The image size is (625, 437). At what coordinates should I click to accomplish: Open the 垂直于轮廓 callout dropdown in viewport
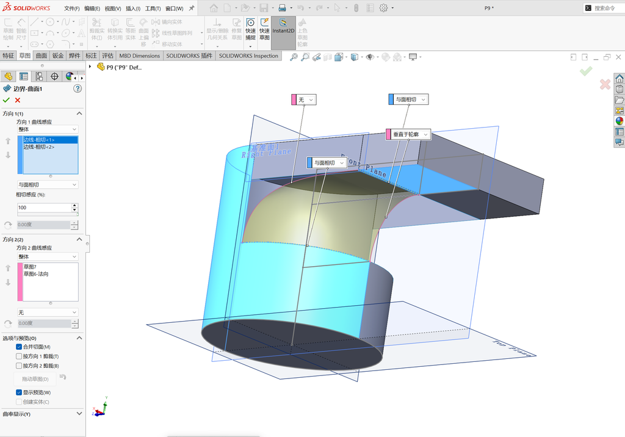tap(425, 134)
